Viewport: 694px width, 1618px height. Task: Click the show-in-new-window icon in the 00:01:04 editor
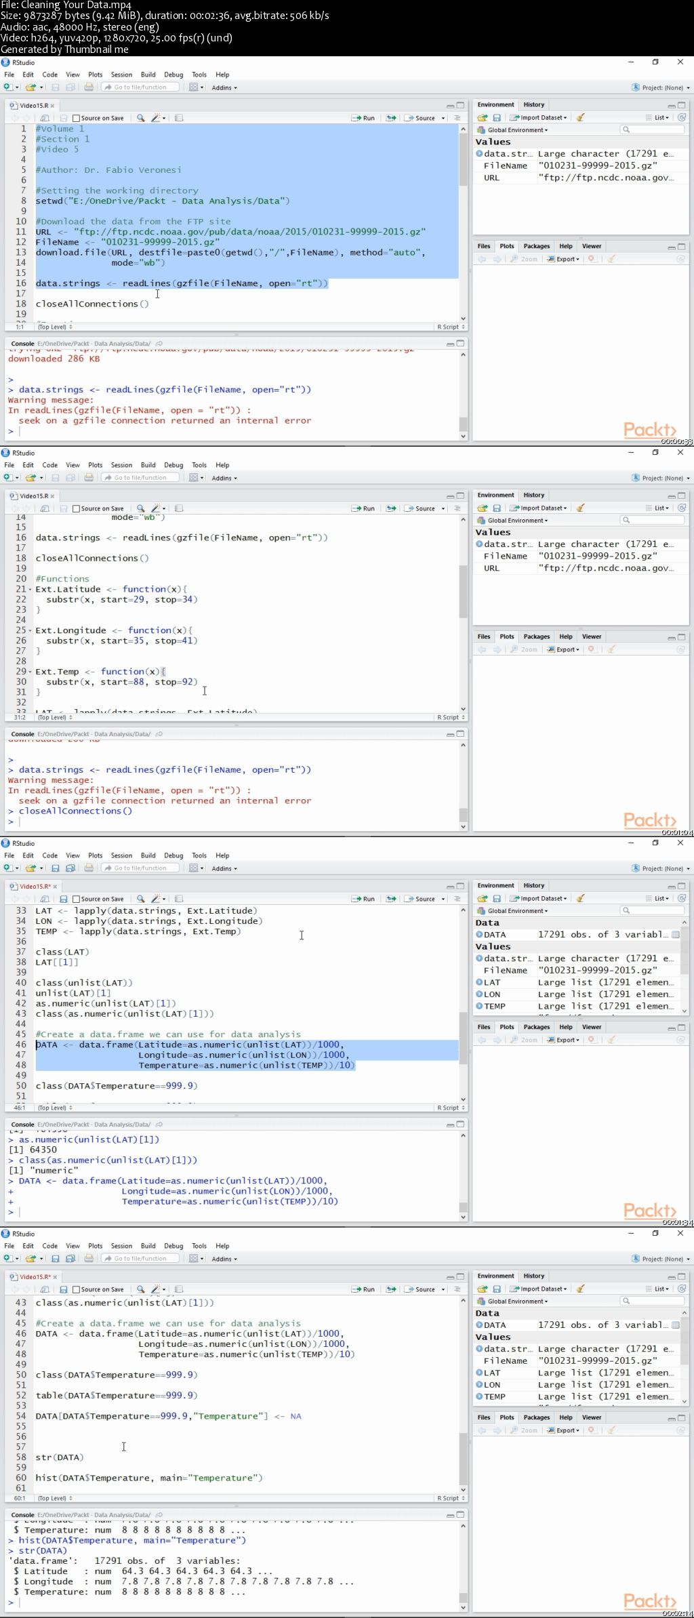44,508
